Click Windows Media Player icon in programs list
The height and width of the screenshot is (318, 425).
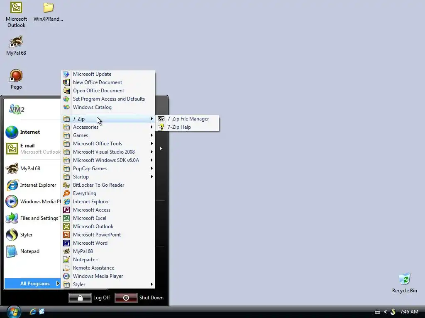pos(66,276)
